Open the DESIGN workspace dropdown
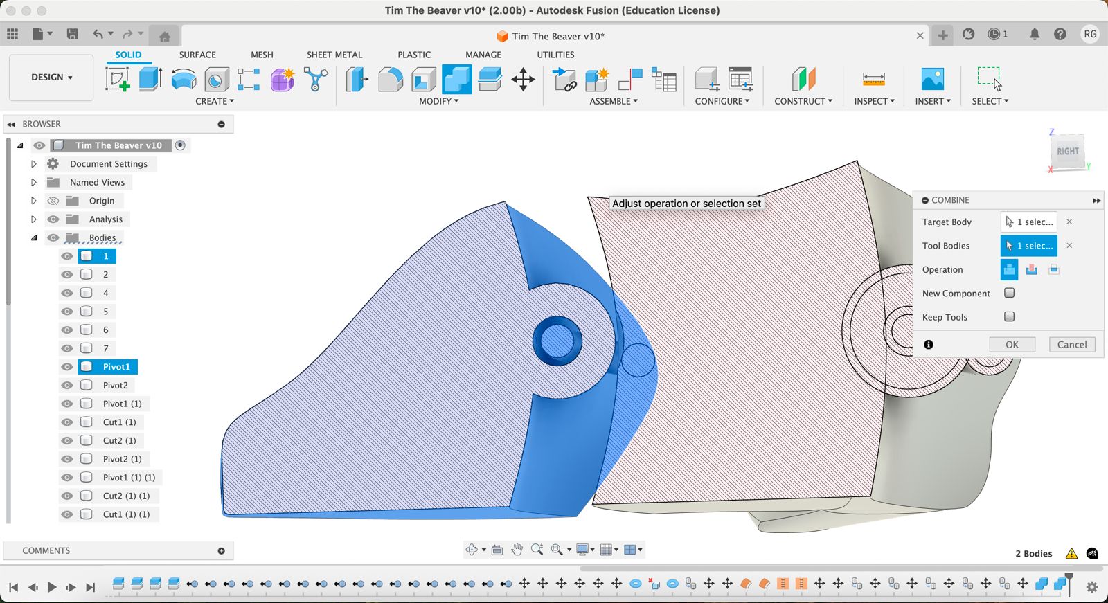The image size is (1108, 603). tap(51, 78)
